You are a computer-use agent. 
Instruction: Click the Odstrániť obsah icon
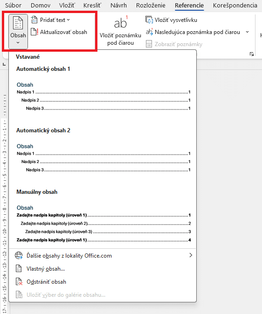[19, 281]
